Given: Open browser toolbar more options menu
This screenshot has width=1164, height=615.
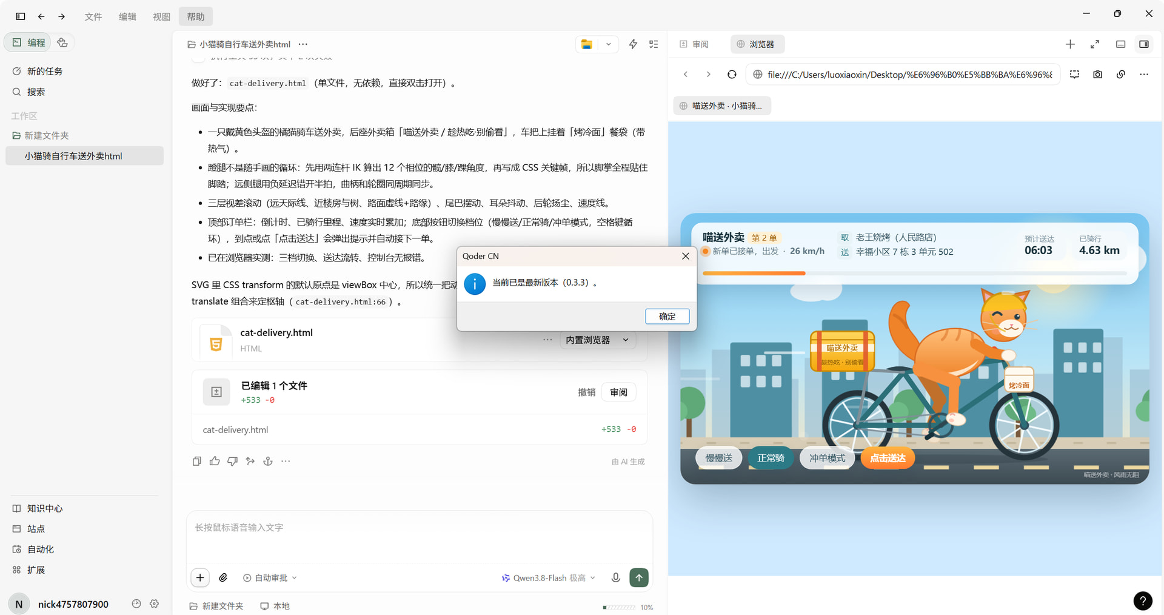Looking at the screenshot, I should click(1144, 75).
